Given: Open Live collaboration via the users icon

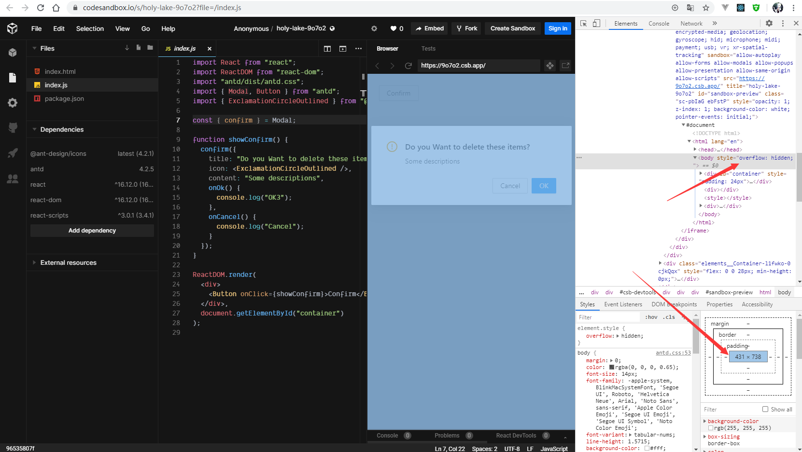Looking at the screenshot, I should tap(13, 179).
